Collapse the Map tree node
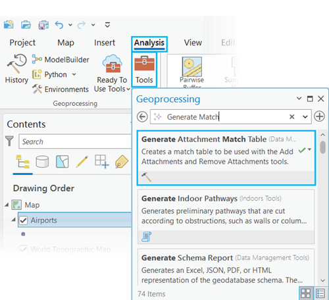 (7, 205)
